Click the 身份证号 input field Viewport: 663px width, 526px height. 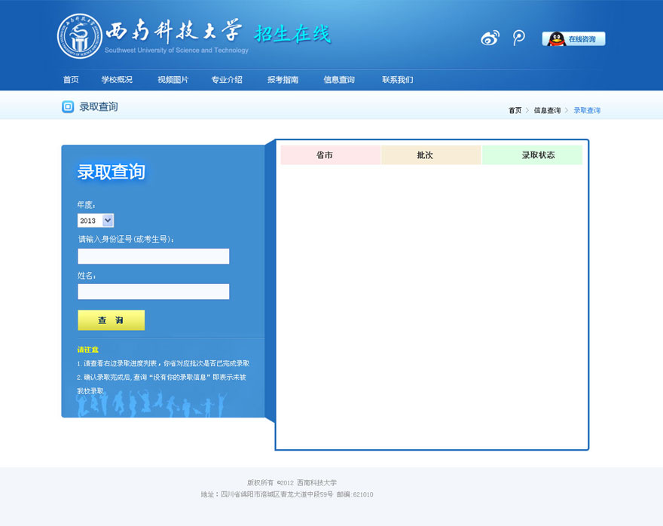tap(153, 256)
